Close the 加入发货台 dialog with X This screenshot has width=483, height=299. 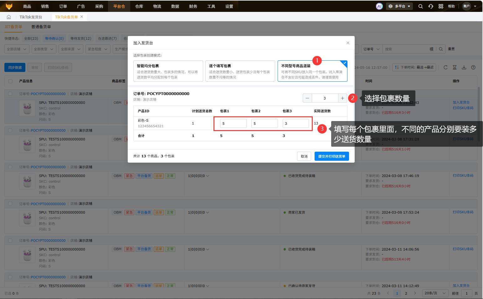click(348, 43)
